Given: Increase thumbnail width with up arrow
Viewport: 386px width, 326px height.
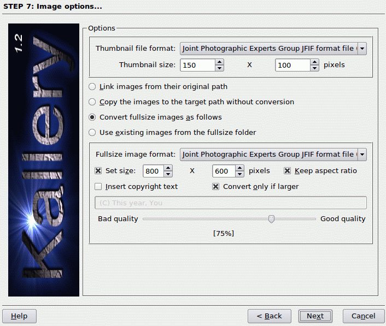Looking at the screenshot, I should pyautogui.click(x=219, y=62).
